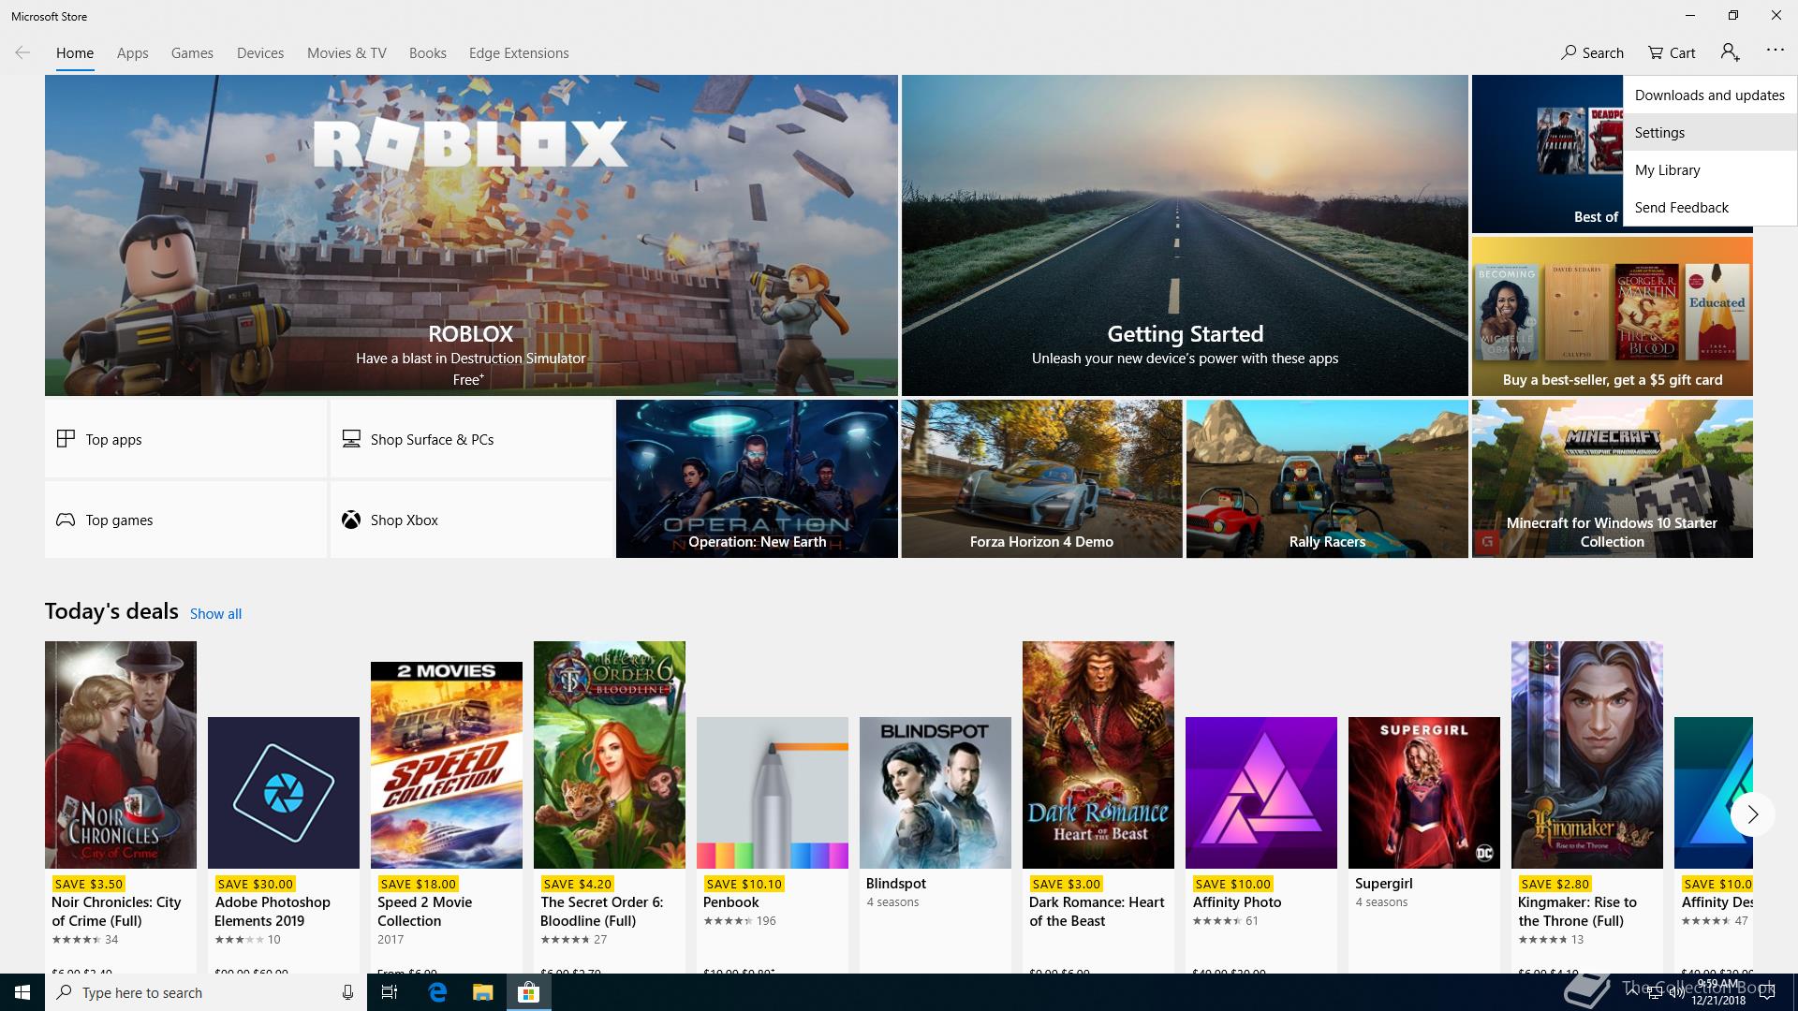Switch to Home tab
The width and height of the screenshot is (1798, 1011).
click(x=75, y=53)
